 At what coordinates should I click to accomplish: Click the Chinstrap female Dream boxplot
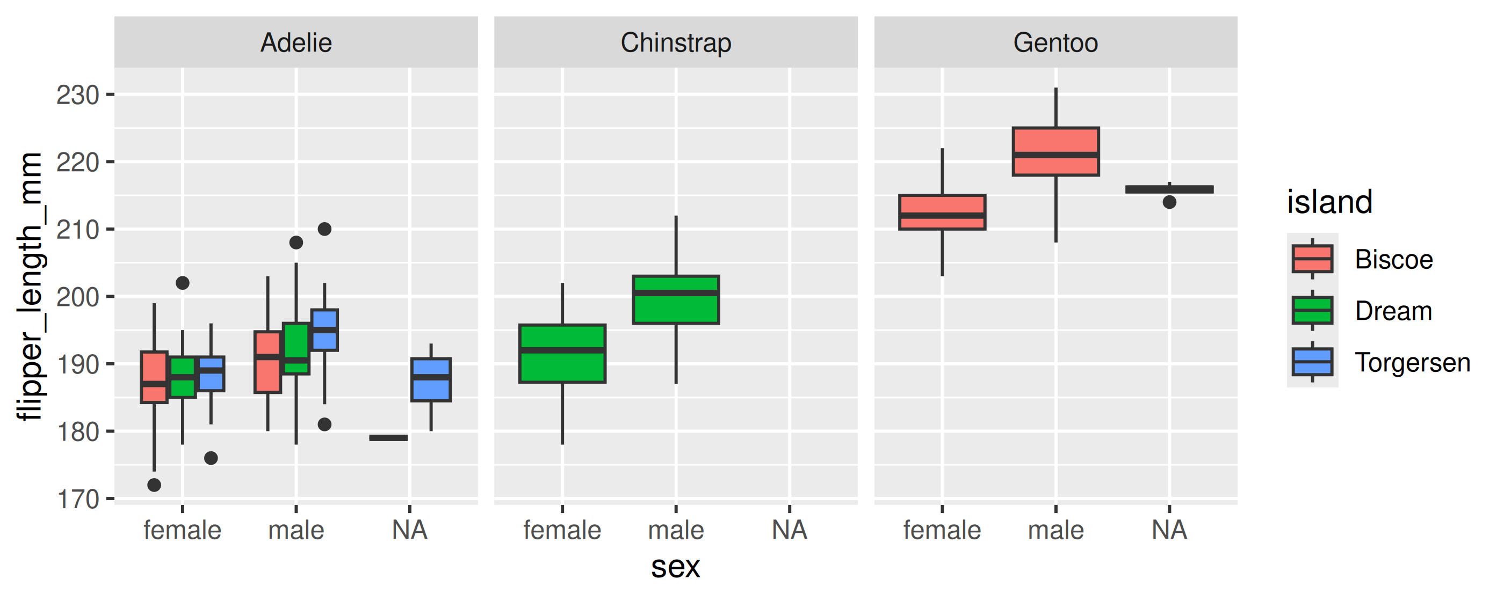562,354
